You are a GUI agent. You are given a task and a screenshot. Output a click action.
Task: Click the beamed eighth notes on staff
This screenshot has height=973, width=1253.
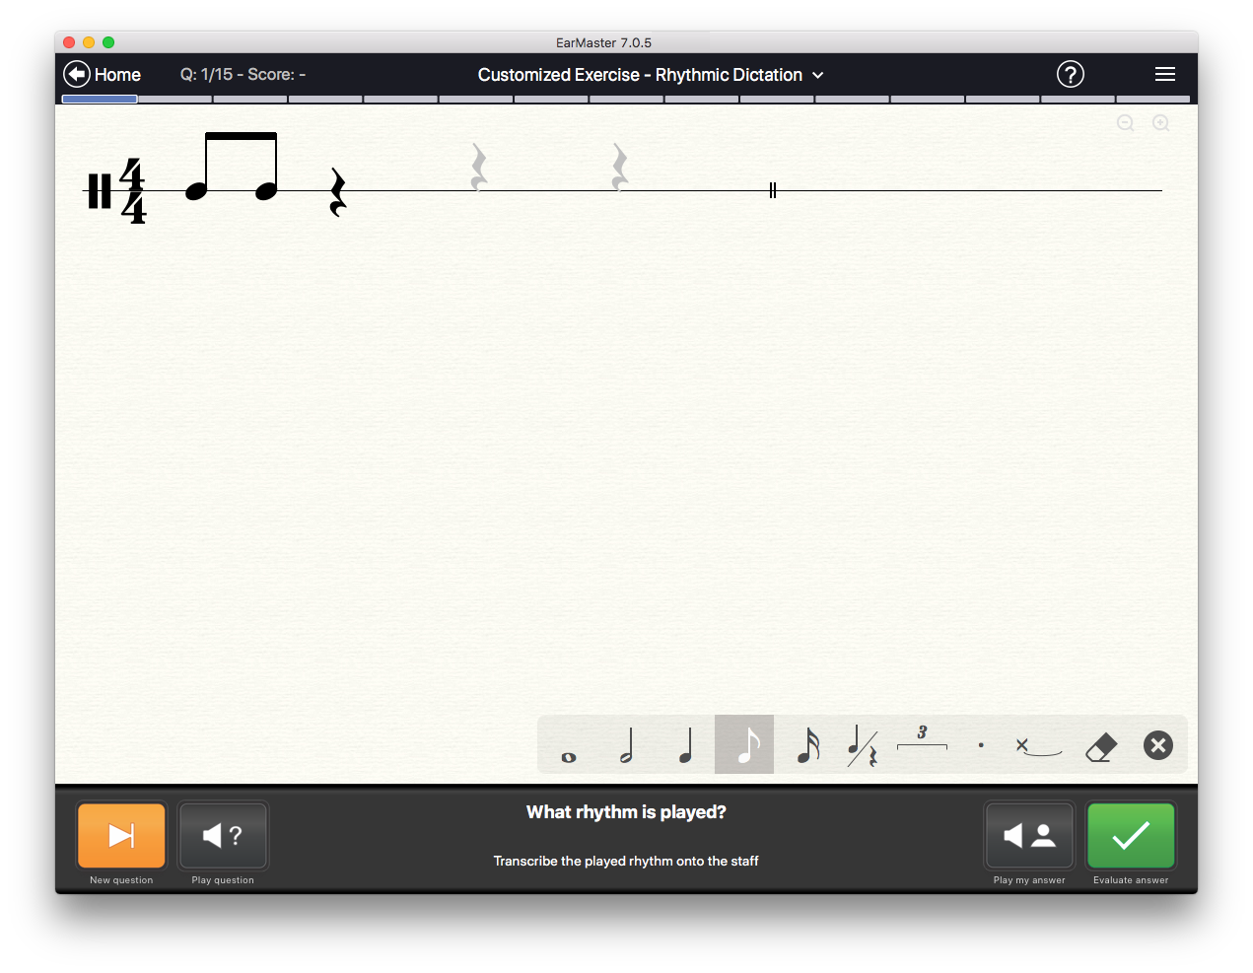pyautogui.click(x=232, y=166)
